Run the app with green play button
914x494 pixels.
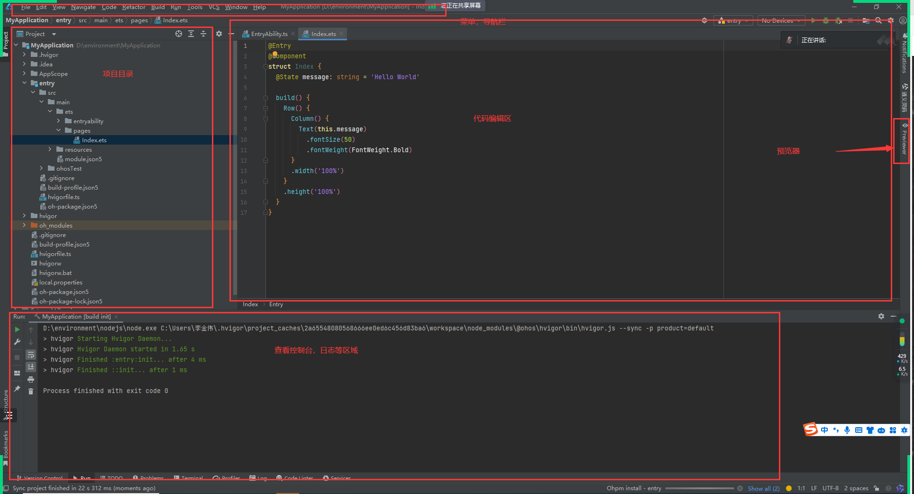813,20
